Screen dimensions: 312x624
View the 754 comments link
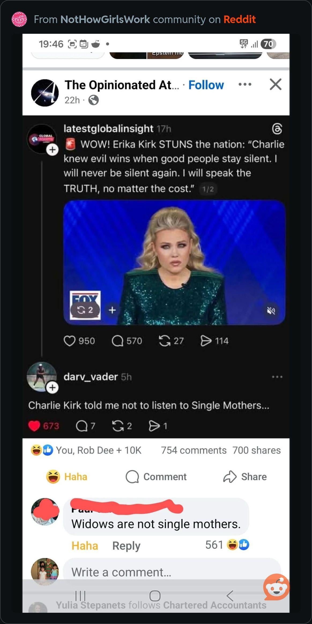click(194, 450)
